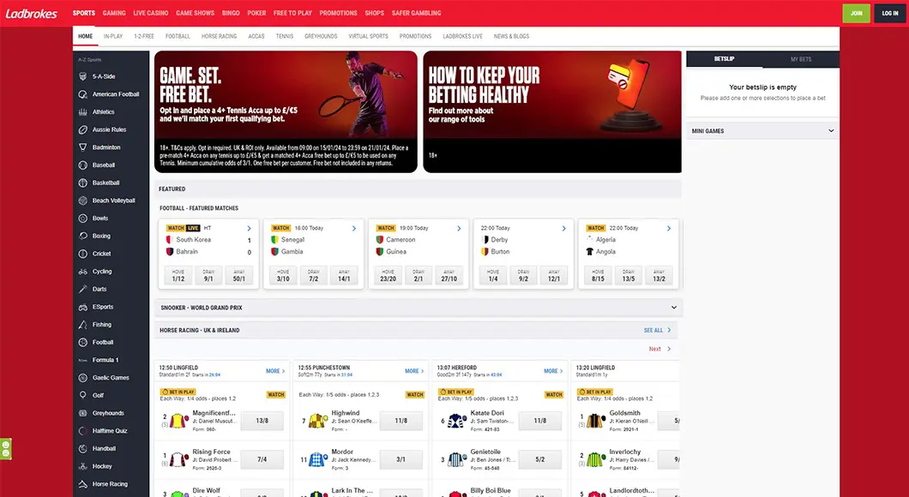This screenshot has width=909, height=497.
Task: Select the Cycling bike icon
Action: tap(83, 272)
